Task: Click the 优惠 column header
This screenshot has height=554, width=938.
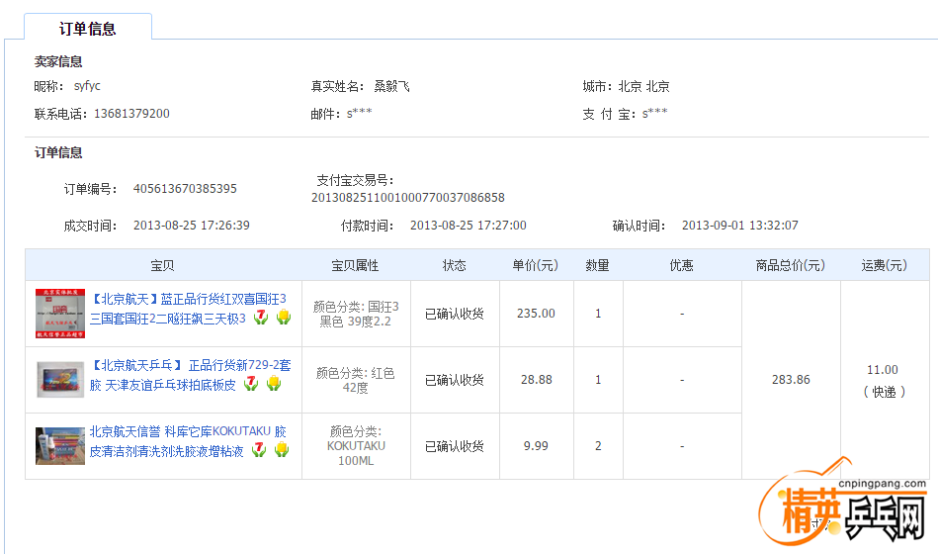Action: [681, 265]
